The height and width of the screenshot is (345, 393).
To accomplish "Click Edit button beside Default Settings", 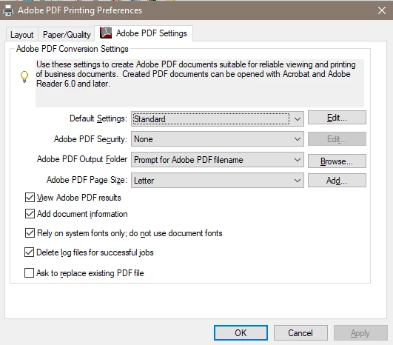I will point(337,118).
